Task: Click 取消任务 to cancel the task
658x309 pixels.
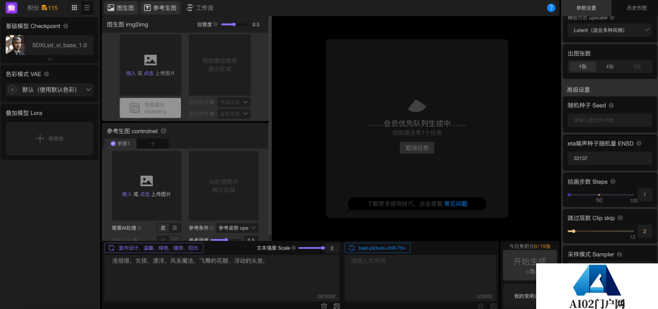Action: [x=417, y=148]
